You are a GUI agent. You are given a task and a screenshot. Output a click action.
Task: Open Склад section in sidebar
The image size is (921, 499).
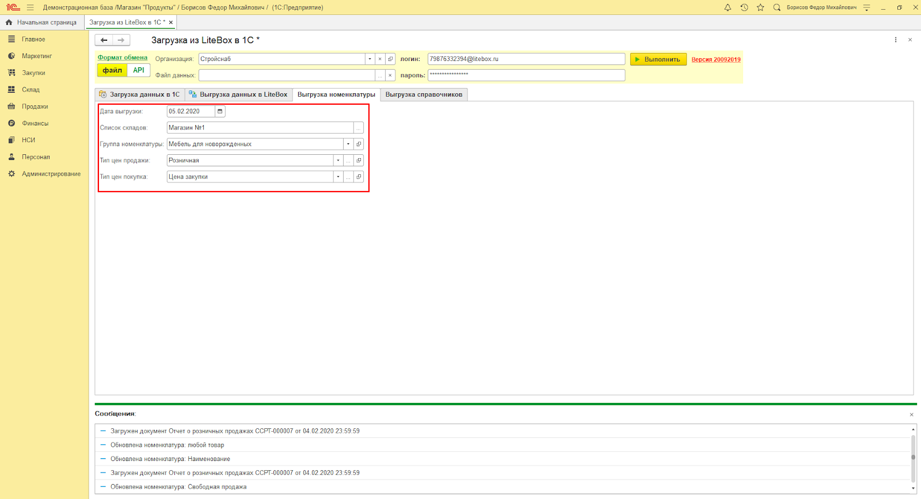(31, 90)
